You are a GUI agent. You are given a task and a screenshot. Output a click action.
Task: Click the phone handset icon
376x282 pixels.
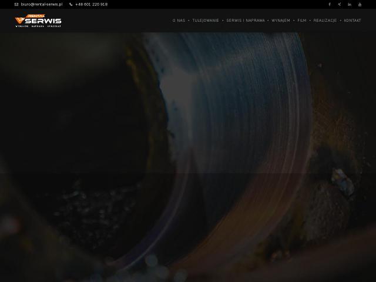[70, 4]
